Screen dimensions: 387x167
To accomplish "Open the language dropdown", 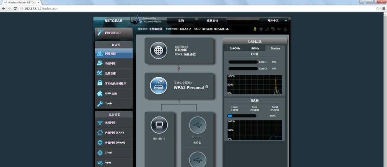I will pos(274,20).
